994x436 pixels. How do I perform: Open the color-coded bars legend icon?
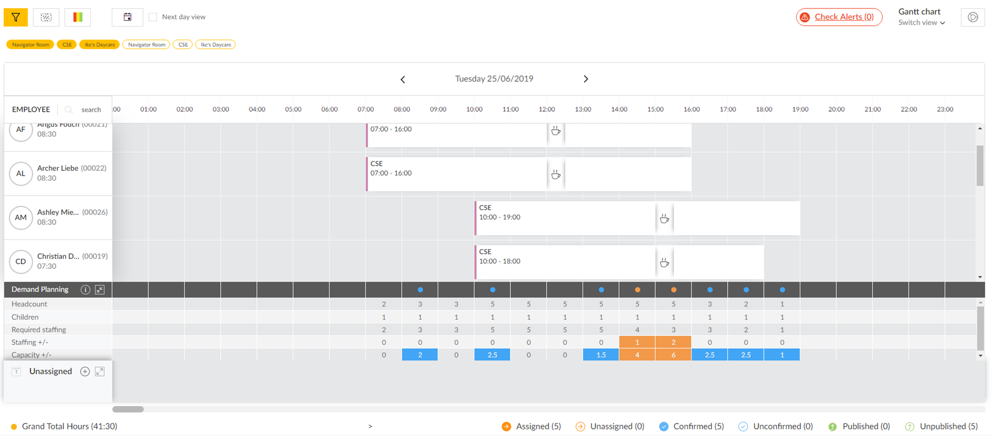pyautogui.click(x=78, y=17)
